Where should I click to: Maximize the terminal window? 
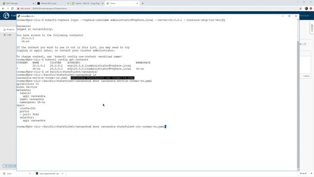(289, 16)
